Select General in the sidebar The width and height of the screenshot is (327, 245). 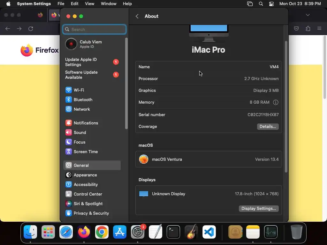(x=92, y=166)
